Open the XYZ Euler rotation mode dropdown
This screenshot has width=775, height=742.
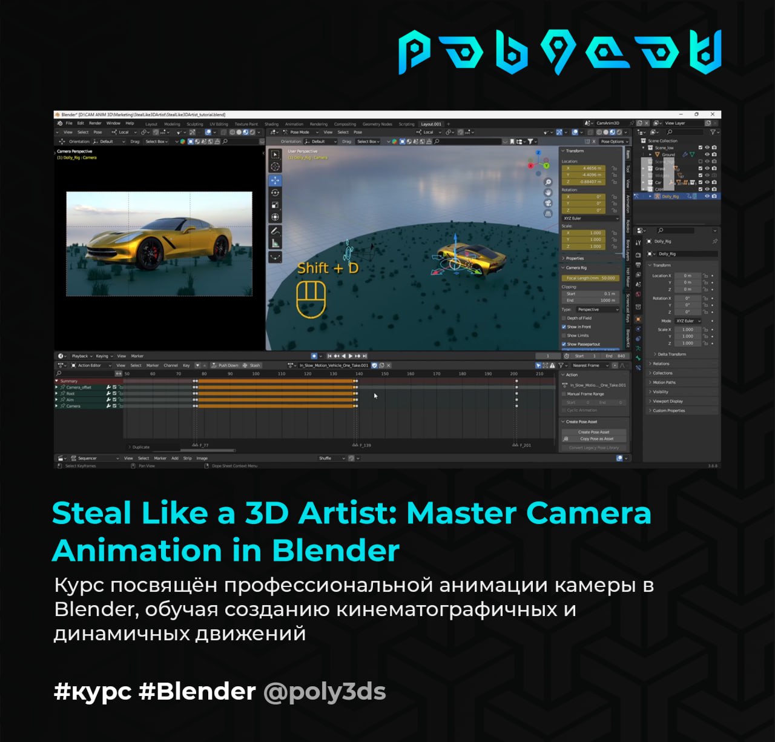(x=590, y=219)
